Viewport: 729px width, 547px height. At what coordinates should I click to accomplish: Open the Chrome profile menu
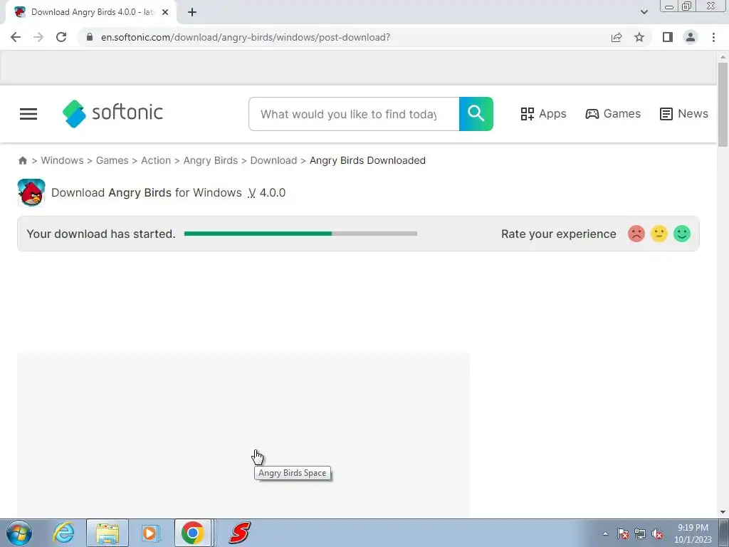(x=691, y=37)
